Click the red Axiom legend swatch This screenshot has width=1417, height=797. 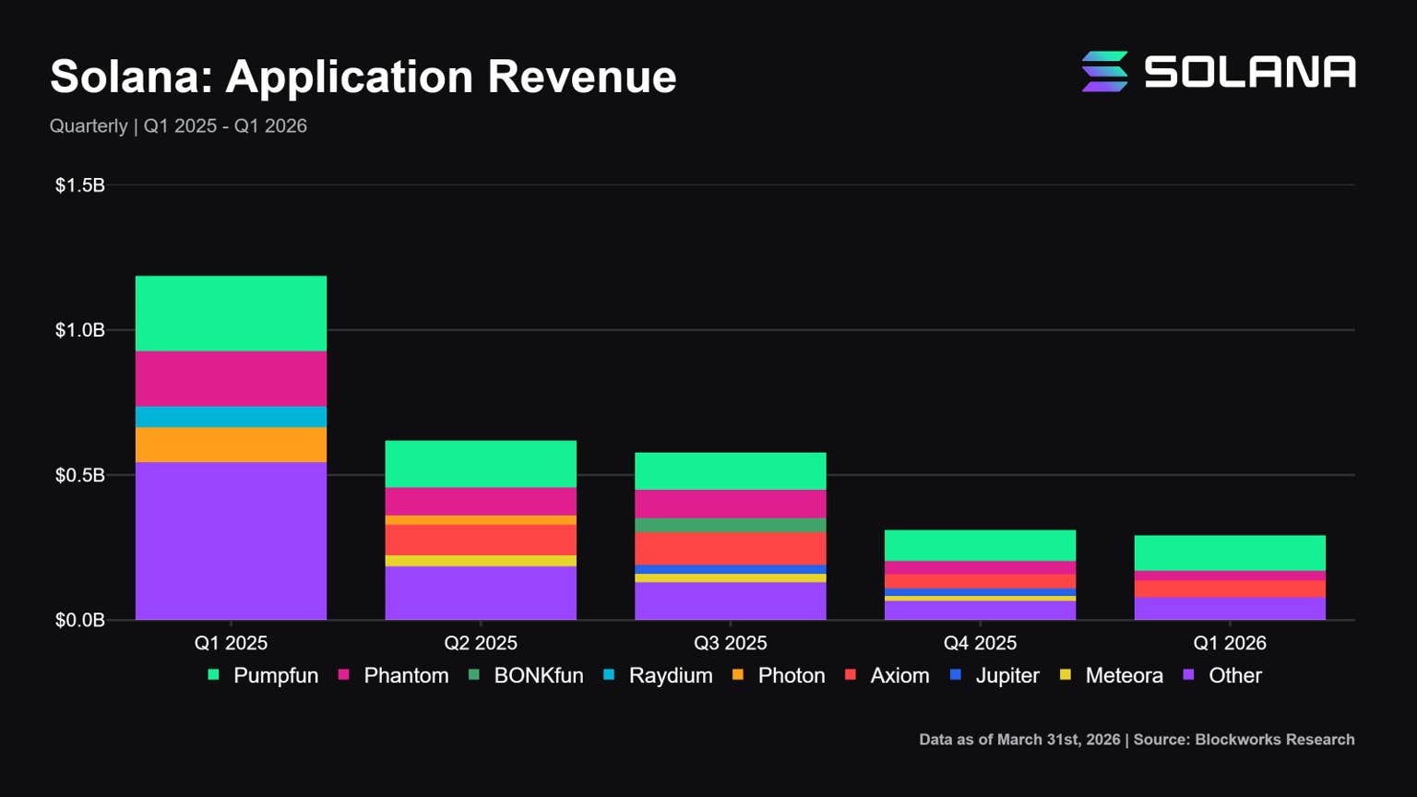pyautogui.click(x=851, y=675)
